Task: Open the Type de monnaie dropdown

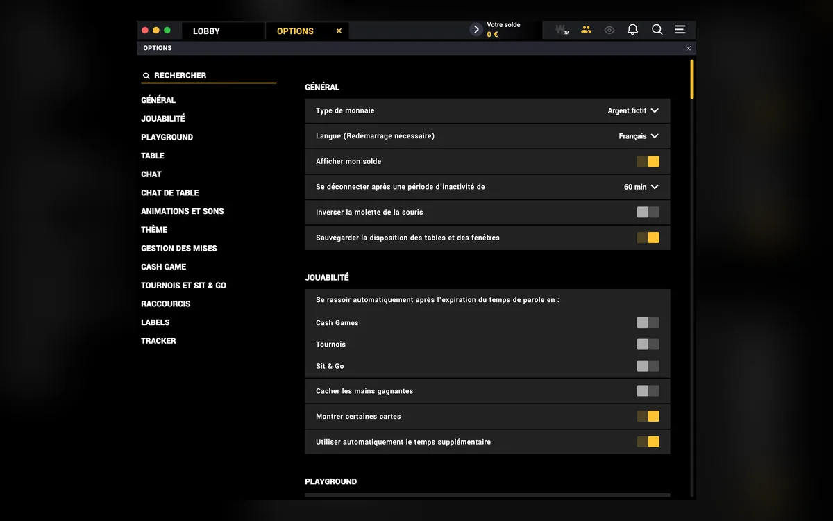Action: coord(633,110)
